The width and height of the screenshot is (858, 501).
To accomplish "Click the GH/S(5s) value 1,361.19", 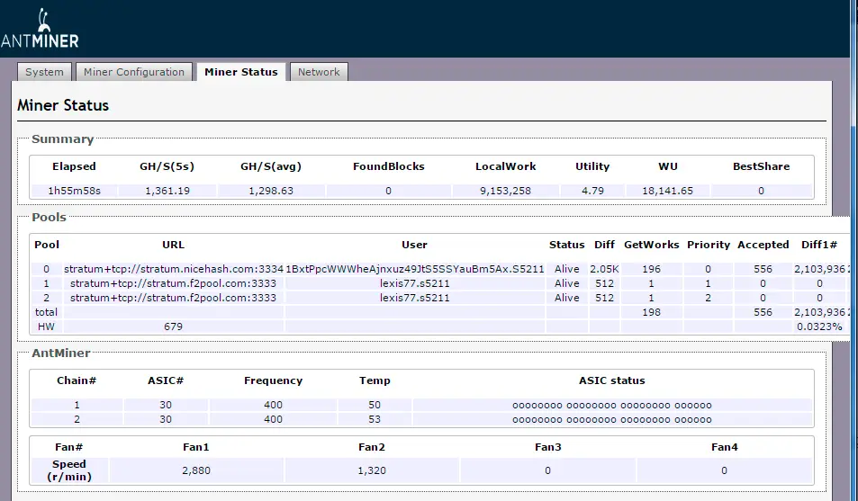I will (167, 191).
